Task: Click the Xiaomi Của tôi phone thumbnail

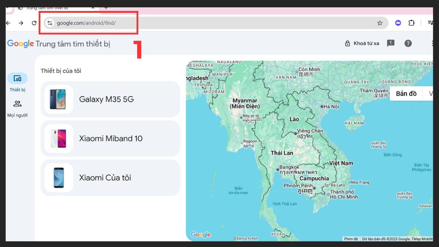Action: pos(58,177)
